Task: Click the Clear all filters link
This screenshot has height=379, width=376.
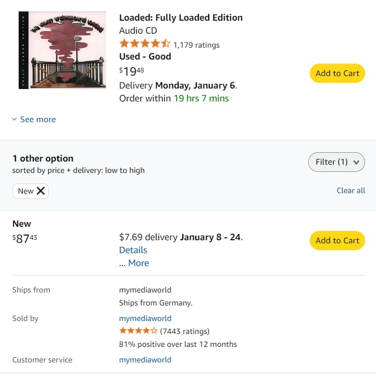Action: pyautogui.click(x=351, y=191)
